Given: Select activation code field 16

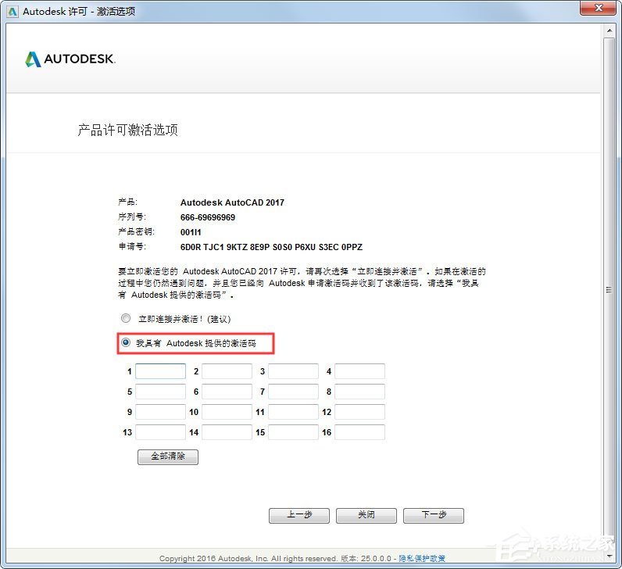Looking at the screenshot, I should 359,432.
